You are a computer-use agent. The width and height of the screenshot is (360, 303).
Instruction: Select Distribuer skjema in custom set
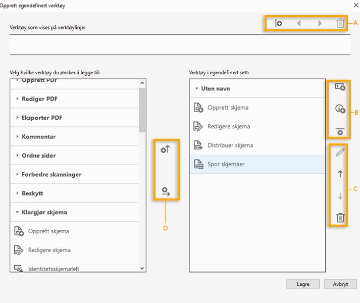(230, 145)
